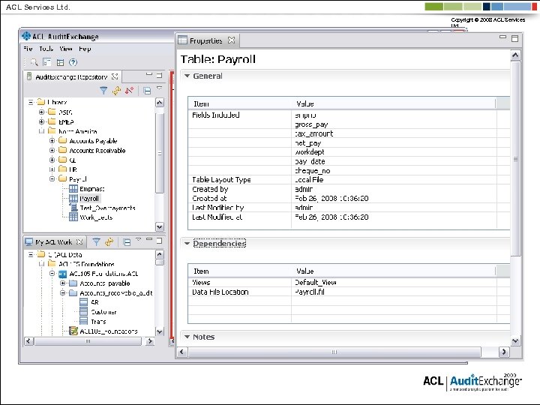
Task: Collapse the North America folder
Action: pos(42,130)
